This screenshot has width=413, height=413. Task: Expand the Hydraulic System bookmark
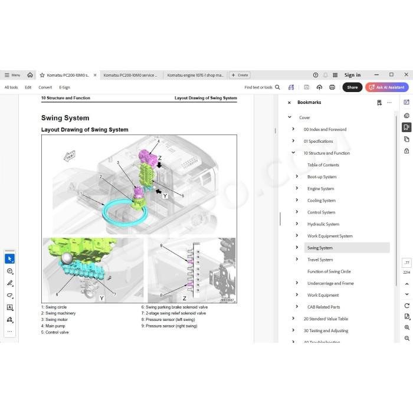297,224
